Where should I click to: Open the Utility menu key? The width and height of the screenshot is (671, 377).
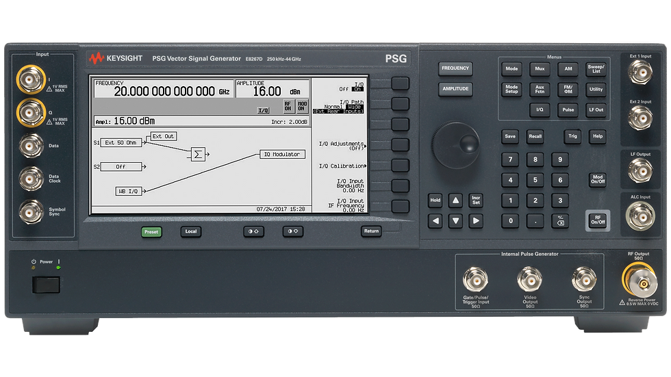click(596, 90)
